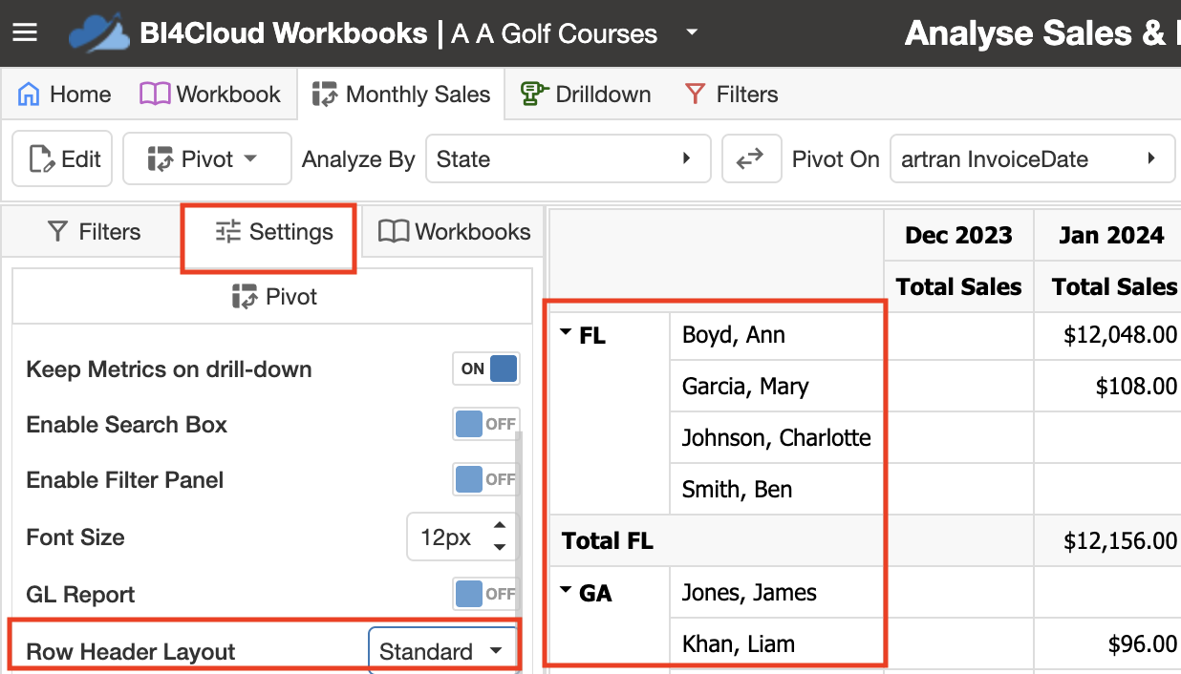
Task: Open the Workbook tab
Action: coord(210,95)
